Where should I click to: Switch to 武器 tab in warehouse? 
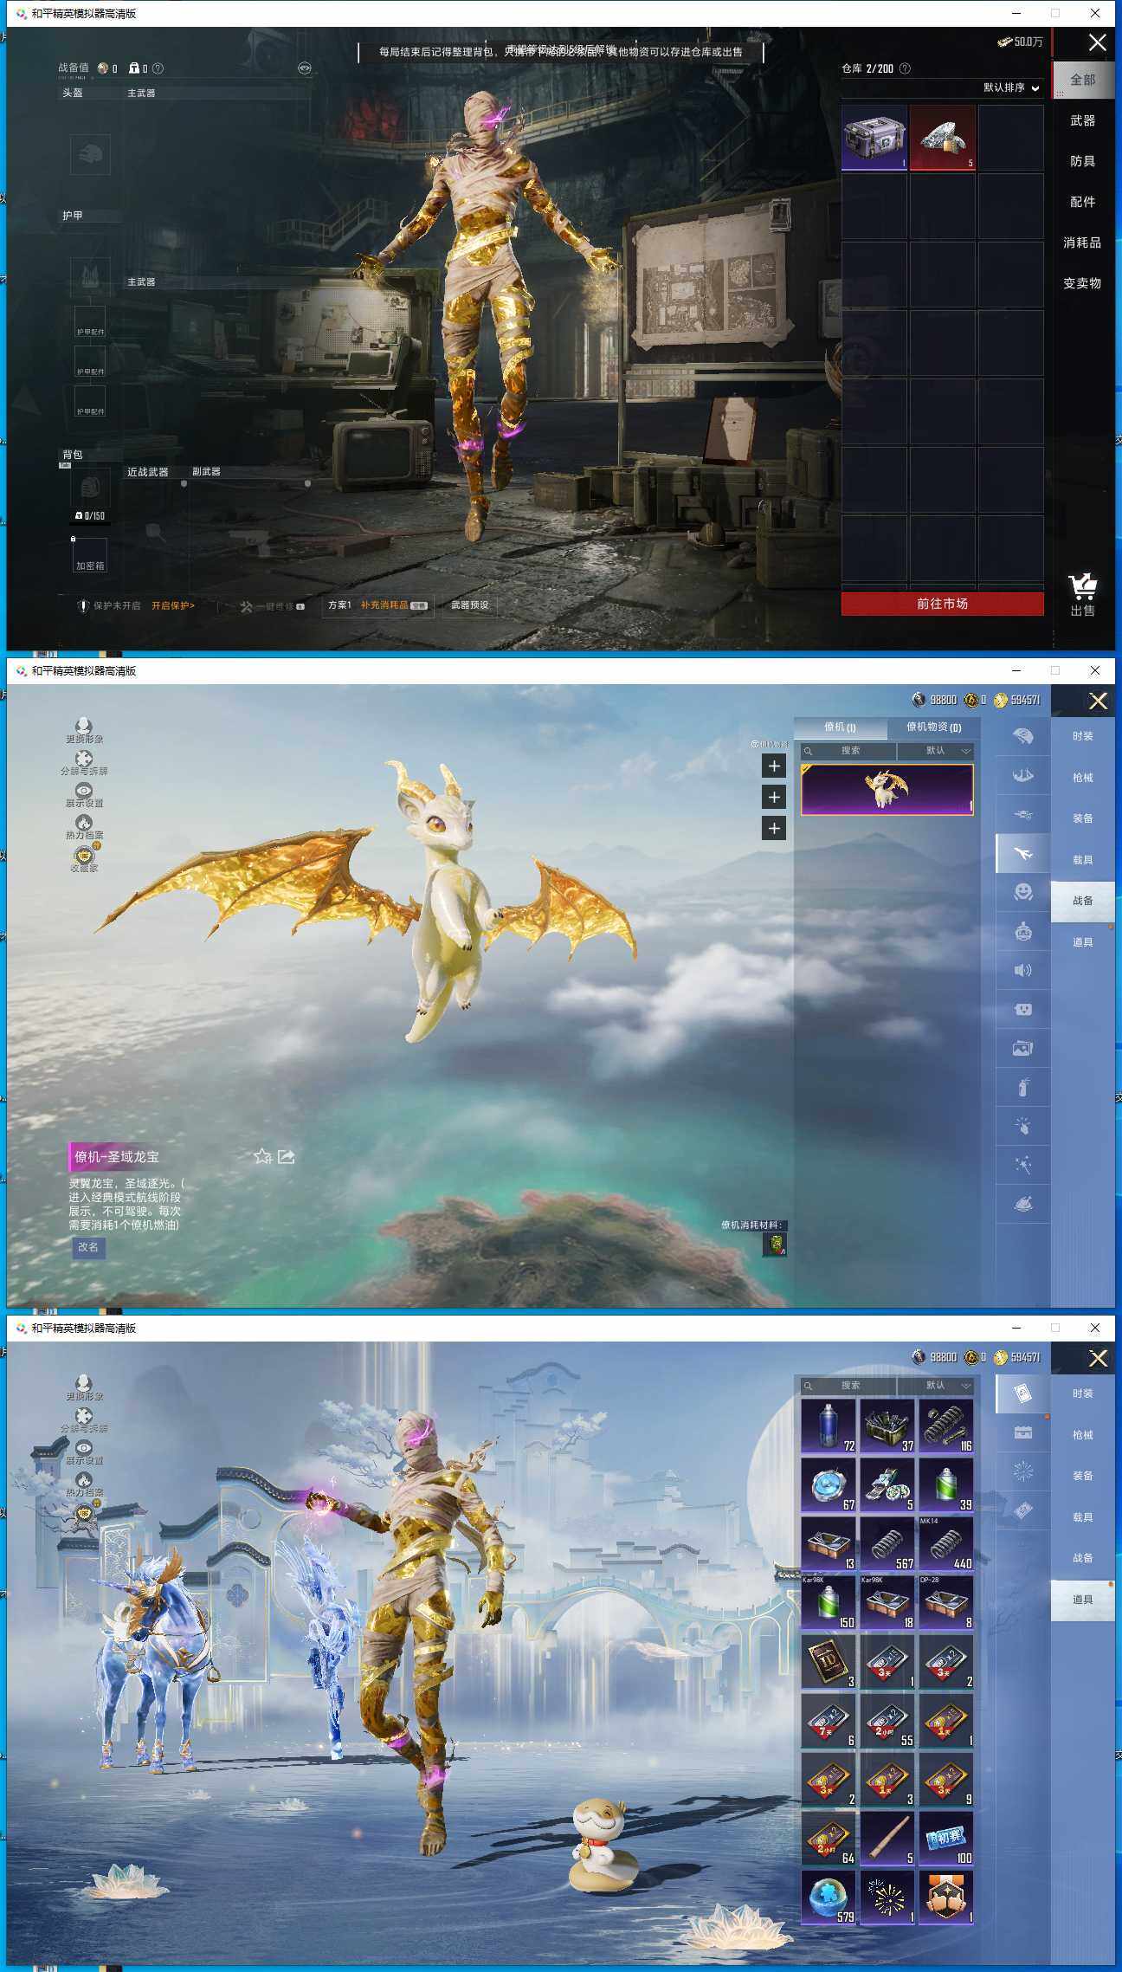coord(1082,120)
